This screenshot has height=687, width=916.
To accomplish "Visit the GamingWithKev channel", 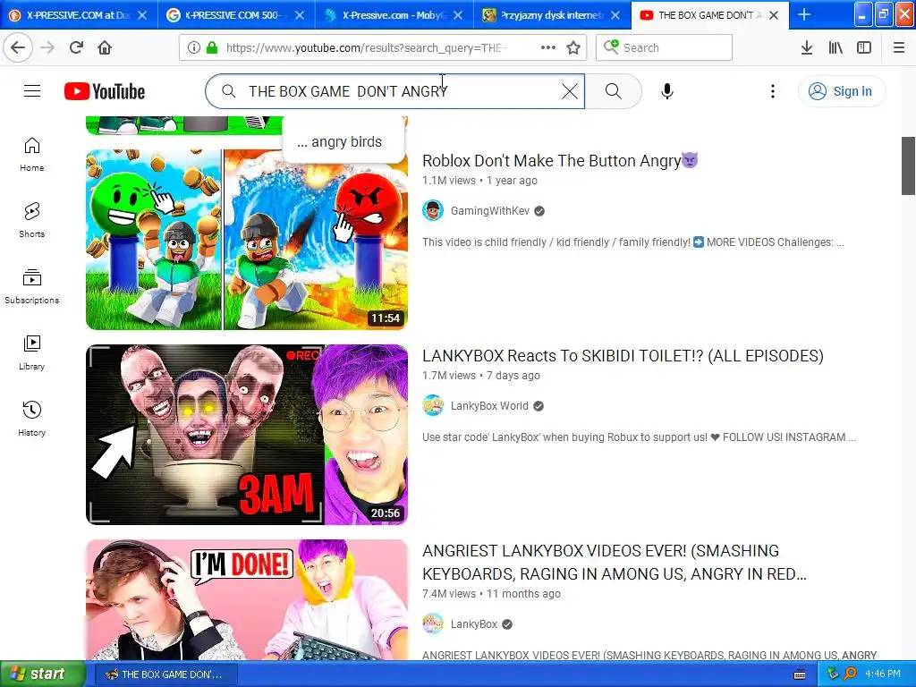I will 489,211.
